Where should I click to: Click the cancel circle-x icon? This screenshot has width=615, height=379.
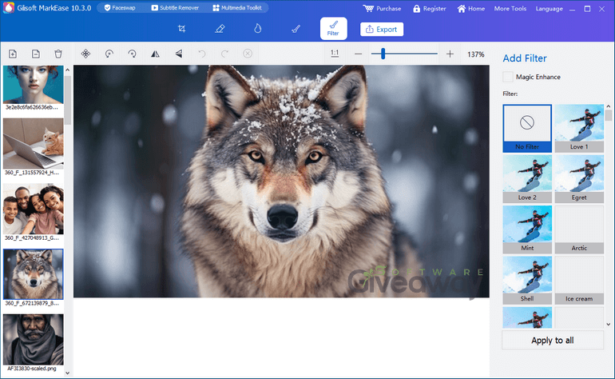pyautogui.click(x=248, y=54)
